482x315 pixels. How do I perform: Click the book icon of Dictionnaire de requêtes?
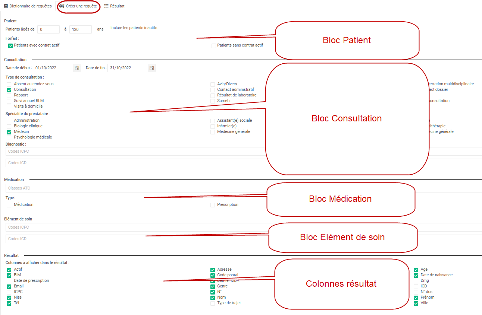click(6, 6)
